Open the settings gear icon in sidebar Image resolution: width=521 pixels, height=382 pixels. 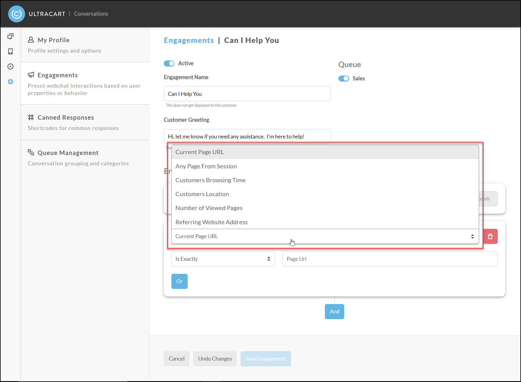(x=10, y=82)
